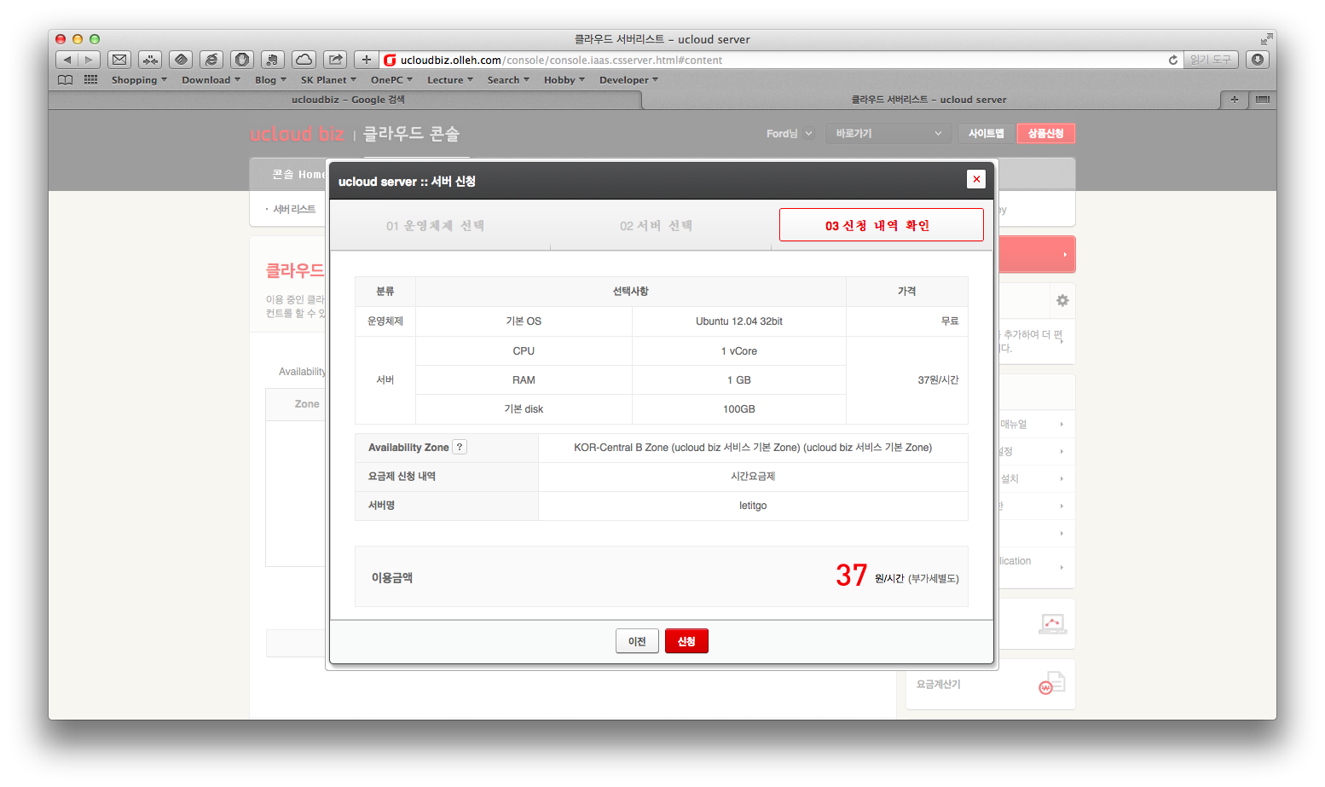Expand the 바로가기 dropdown
The width and height of the screenshot is (1325, 787).
tap(888, 133)
